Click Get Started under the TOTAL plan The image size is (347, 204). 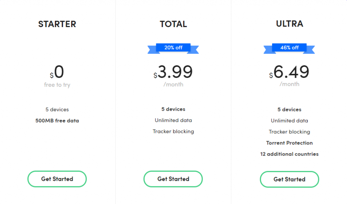pos(173,179)
